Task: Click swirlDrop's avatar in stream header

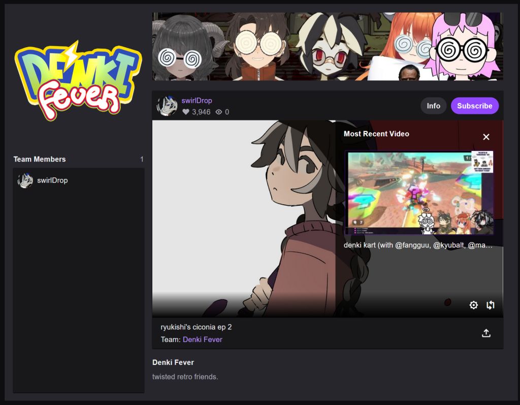Action: click(167, 106)
